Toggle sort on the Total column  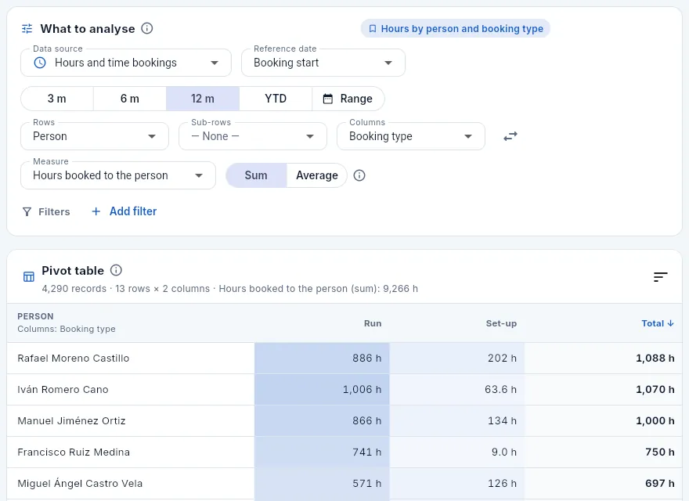coord(658,323)
